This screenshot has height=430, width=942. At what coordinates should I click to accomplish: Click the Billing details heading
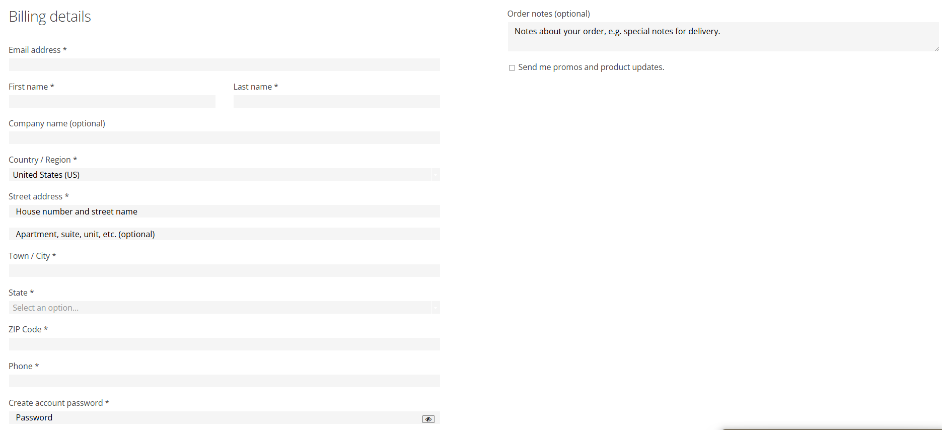pyautogui.click(x=50, y=17)
